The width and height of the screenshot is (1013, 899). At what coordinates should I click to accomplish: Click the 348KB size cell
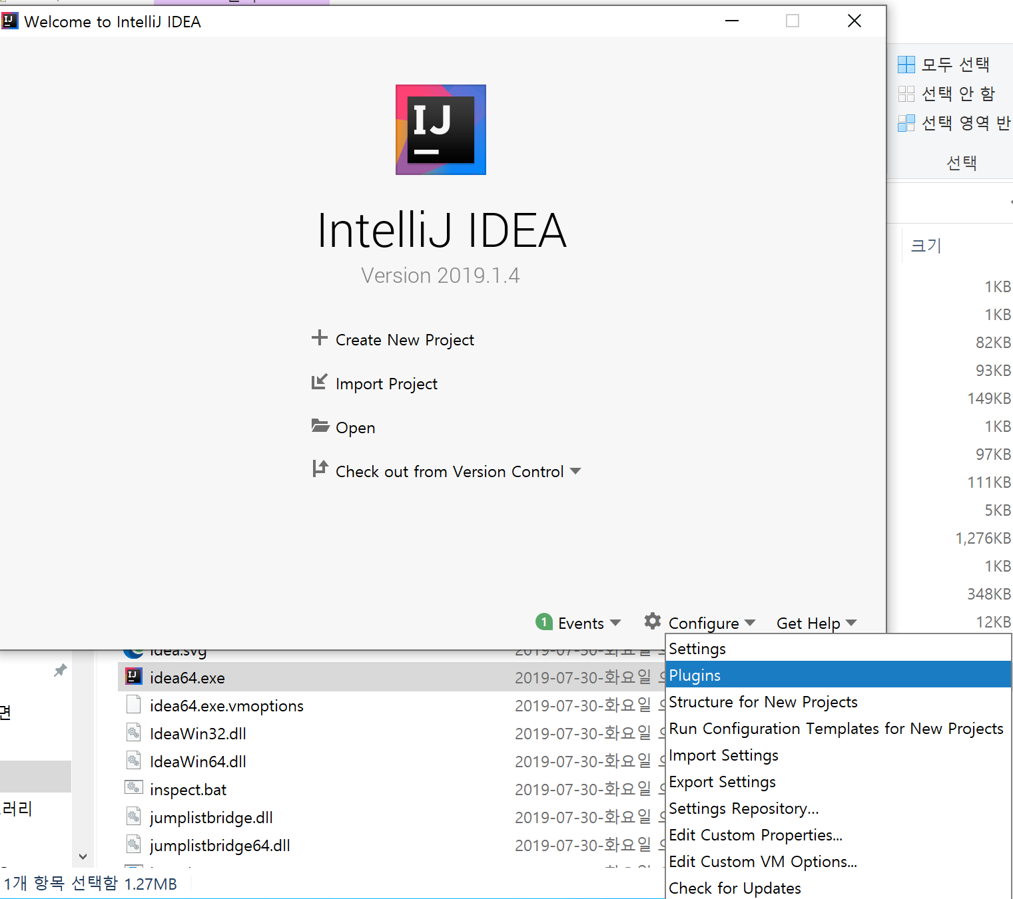(x=989, y=594)
